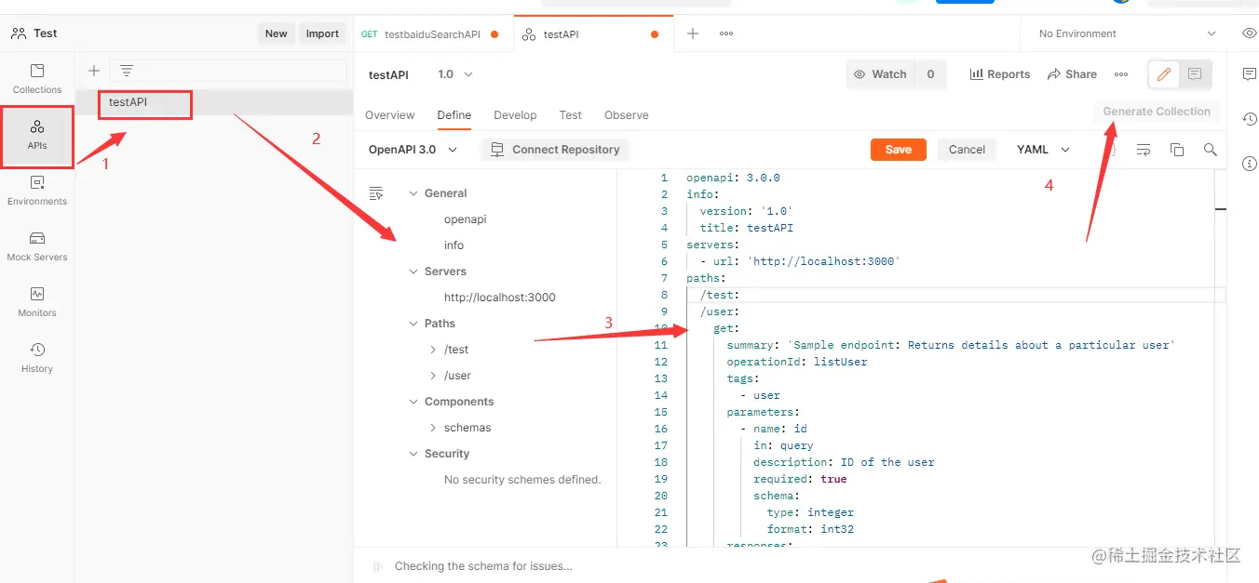Open the info icon in right sidebar
The image size is (1259, 583).
point(1250,164)
